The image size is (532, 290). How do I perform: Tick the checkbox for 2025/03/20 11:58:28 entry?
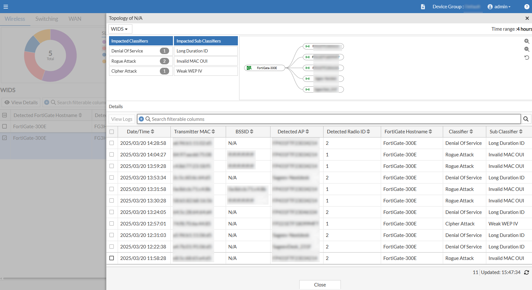(x=112, y=258)
